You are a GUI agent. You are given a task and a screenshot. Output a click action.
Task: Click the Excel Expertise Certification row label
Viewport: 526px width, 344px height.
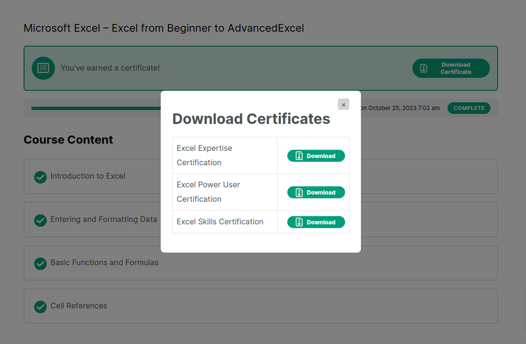coord(204,155)
